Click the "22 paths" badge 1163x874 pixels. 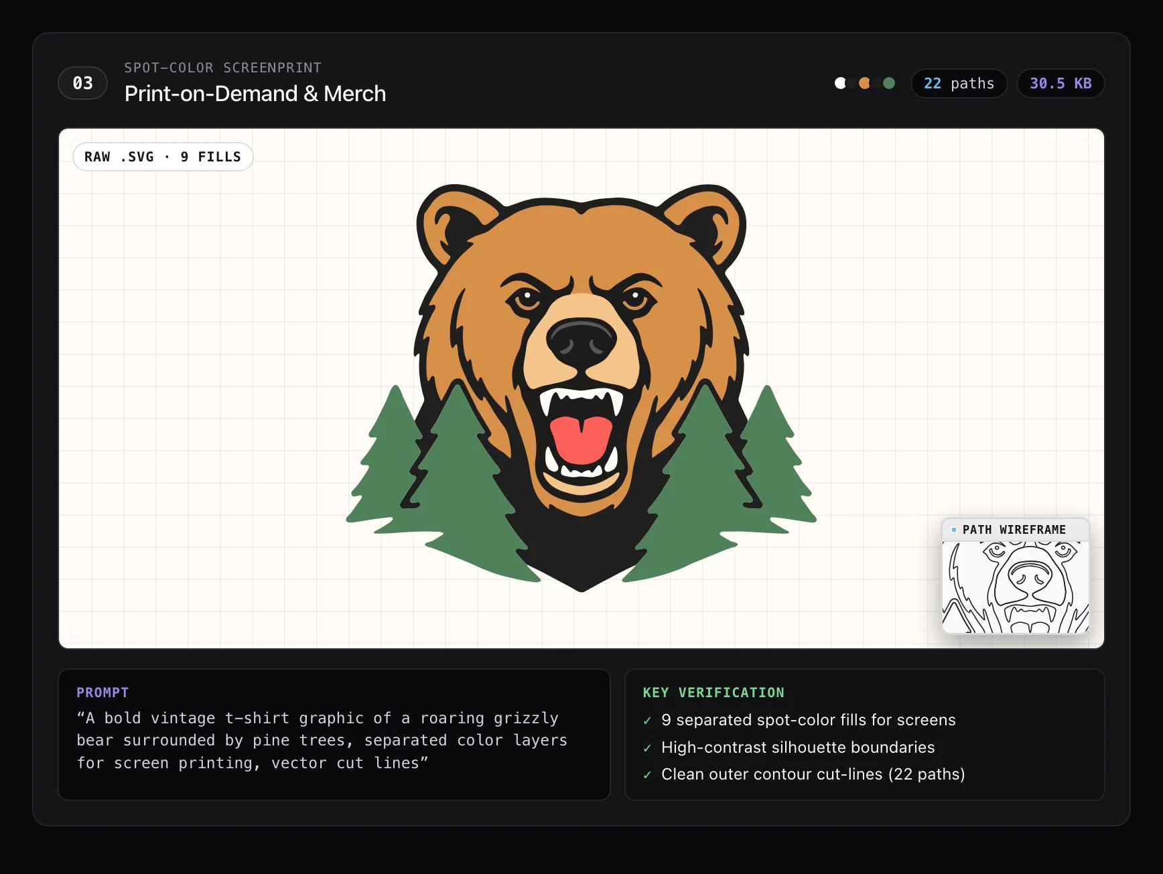coord(959,84)
